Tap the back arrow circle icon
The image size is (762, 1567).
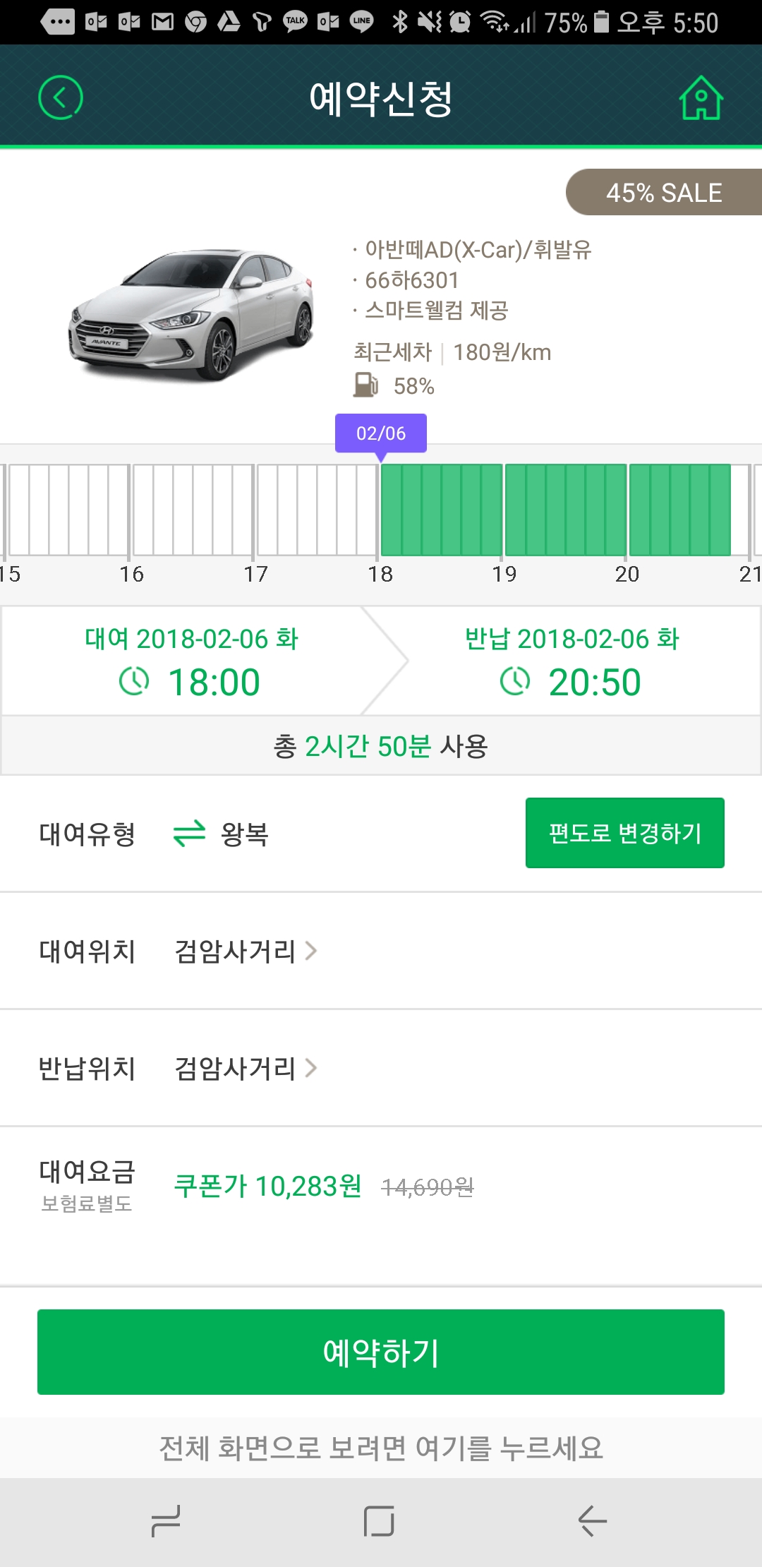[x=61, y=97]
